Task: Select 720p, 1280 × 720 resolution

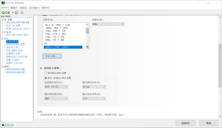Action: pos(55,31)
